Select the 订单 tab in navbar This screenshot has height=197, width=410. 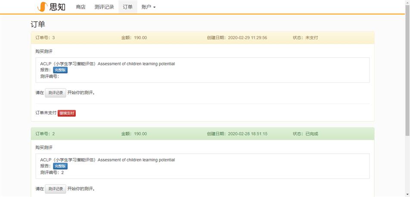point(127,7)
